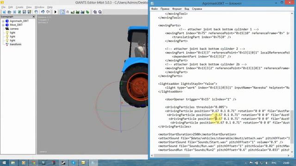Click the Save As toolbar icon

pyautogui.click(x=30, y=12)
